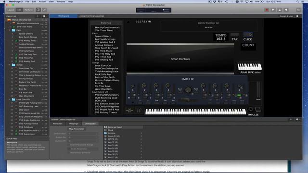Click IMPULSE knob labeled 4

click(x=168, y=86)
